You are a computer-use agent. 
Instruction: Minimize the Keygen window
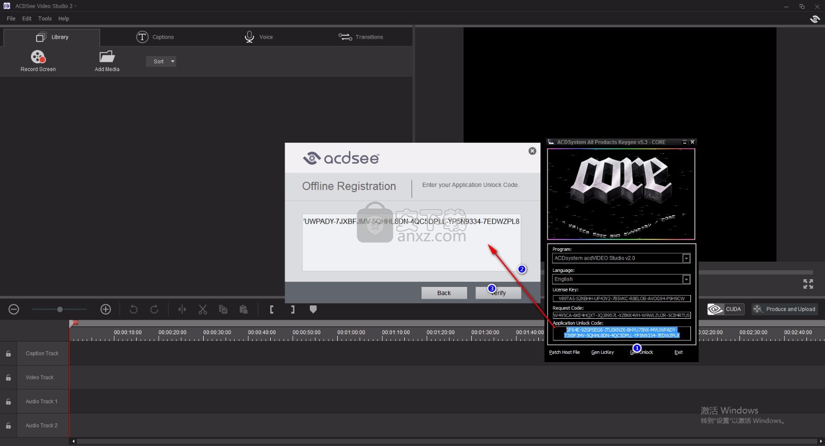click(x=684, y=142)
